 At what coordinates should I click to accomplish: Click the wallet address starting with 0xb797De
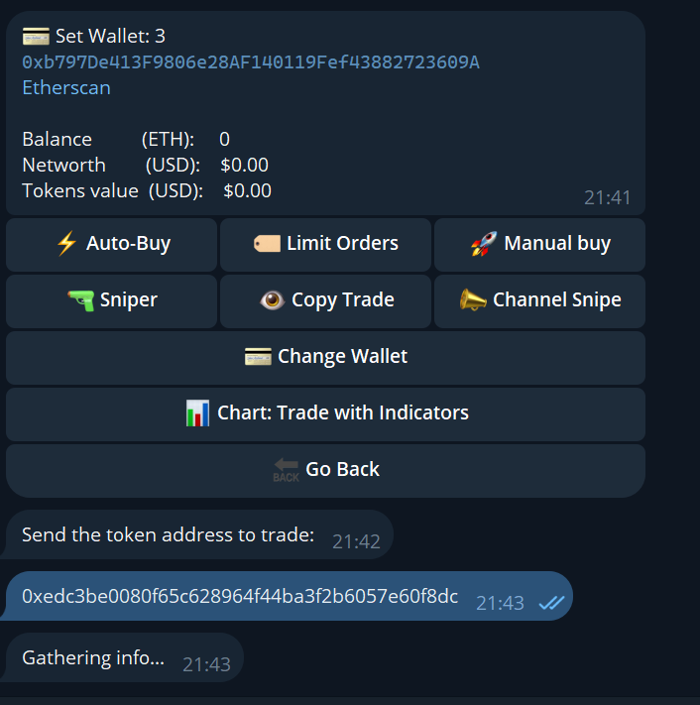251,62
